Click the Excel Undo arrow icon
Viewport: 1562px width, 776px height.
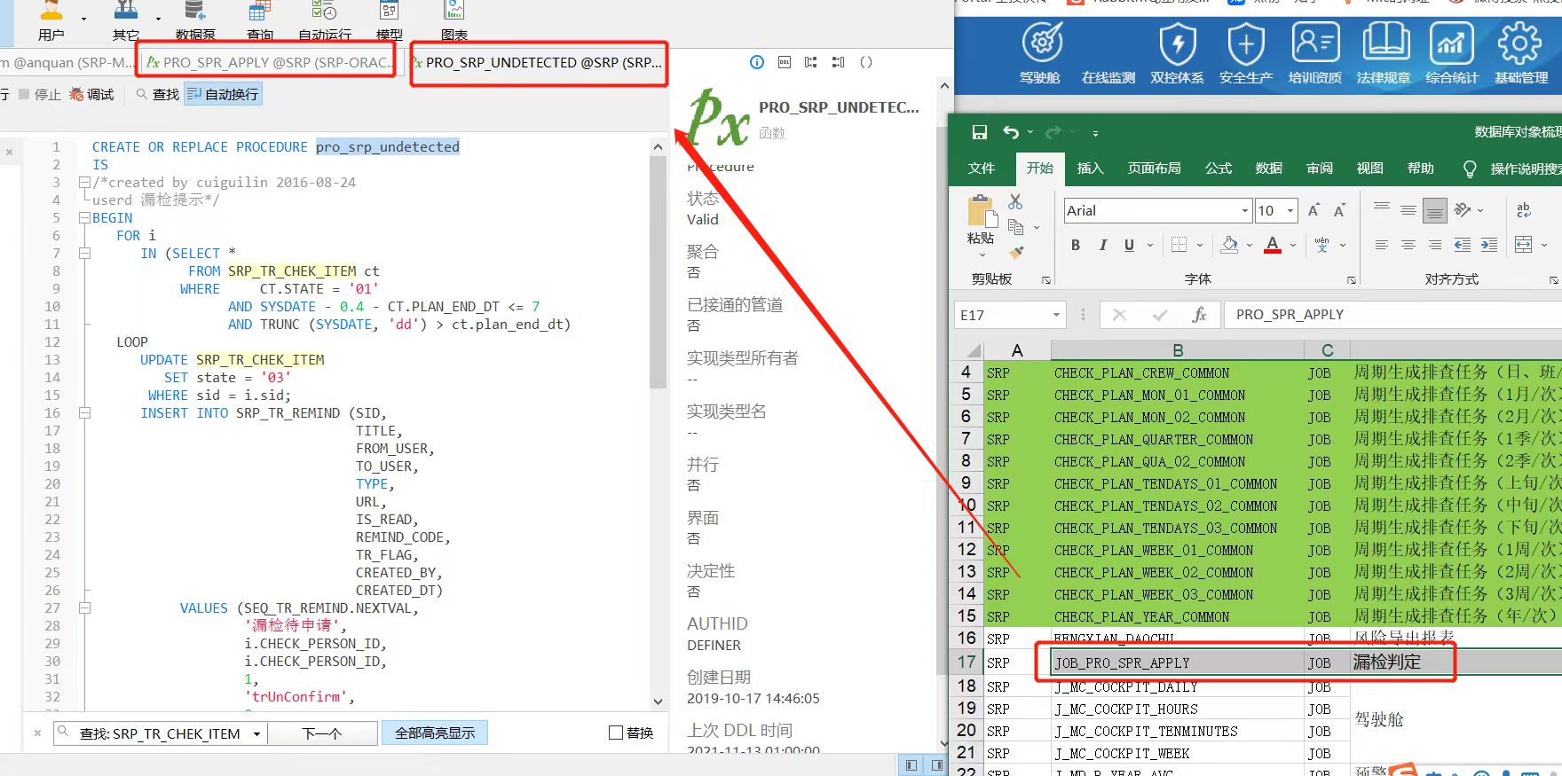click(1011, 132)
